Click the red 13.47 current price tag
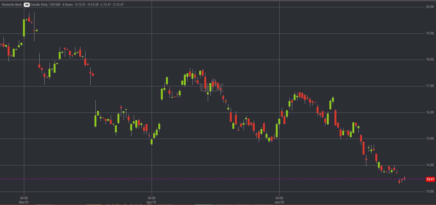The width and height of the screenshot is (436, 205). pos(430,179)
